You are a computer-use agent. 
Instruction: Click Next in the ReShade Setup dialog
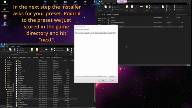103,81
